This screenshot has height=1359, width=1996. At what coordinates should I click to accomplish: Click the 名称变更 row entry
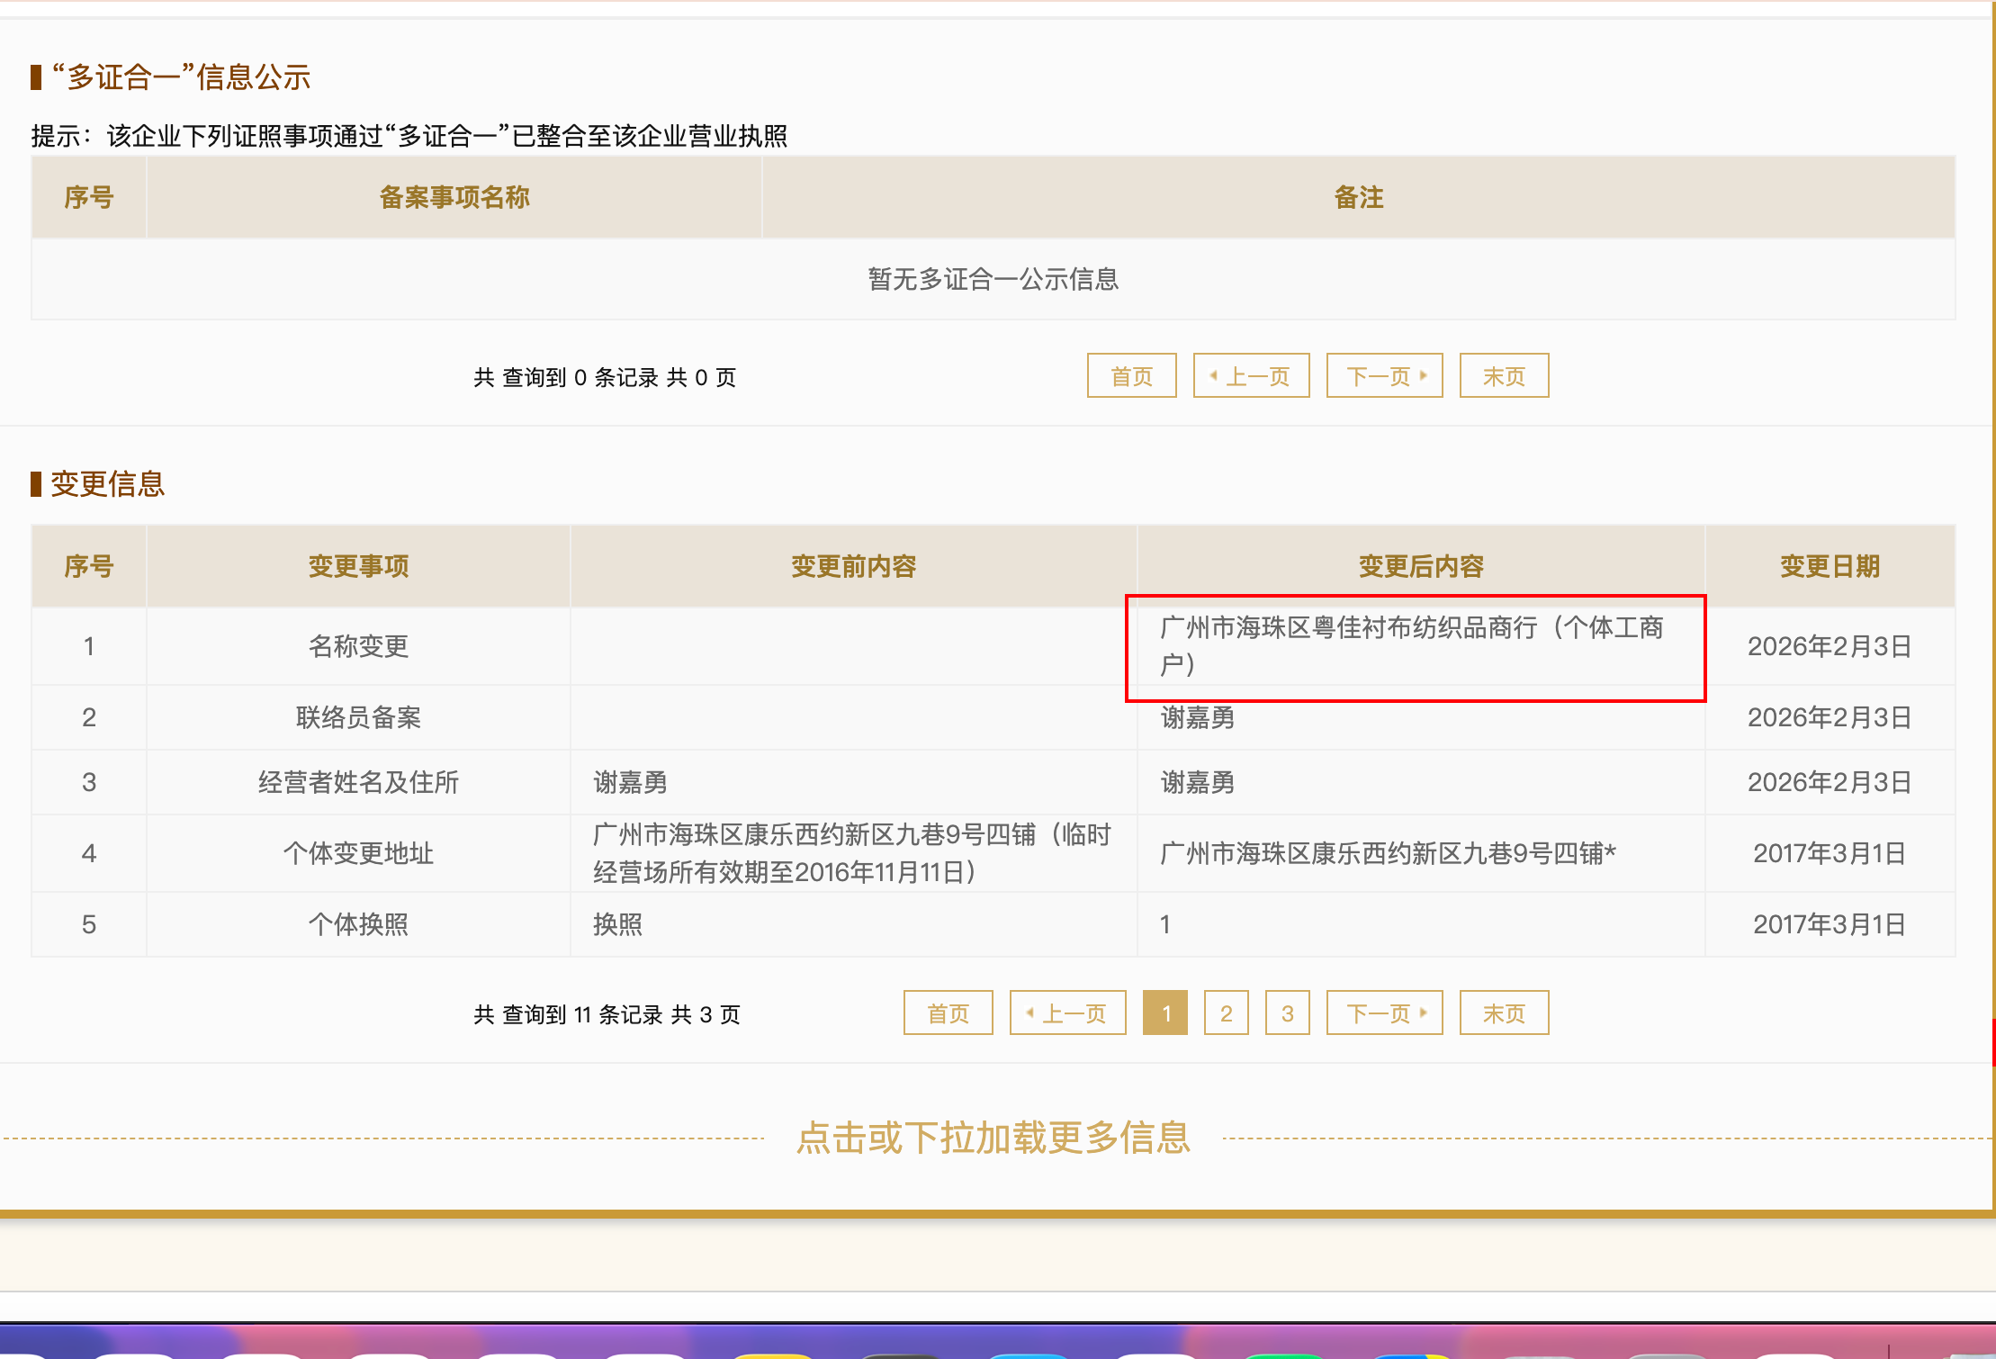click(x=358, y=646)
